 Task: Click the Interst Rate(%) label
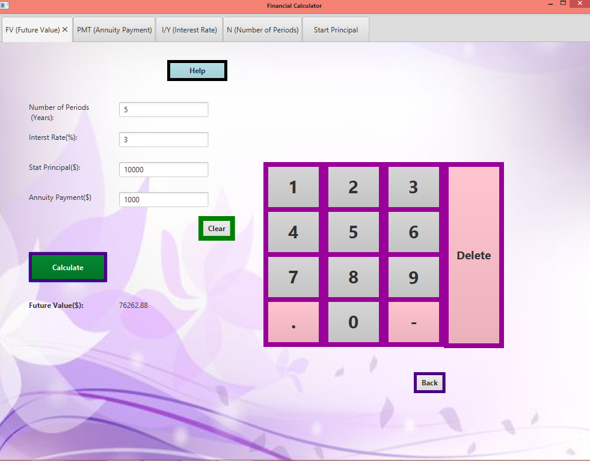click(53, 137)
